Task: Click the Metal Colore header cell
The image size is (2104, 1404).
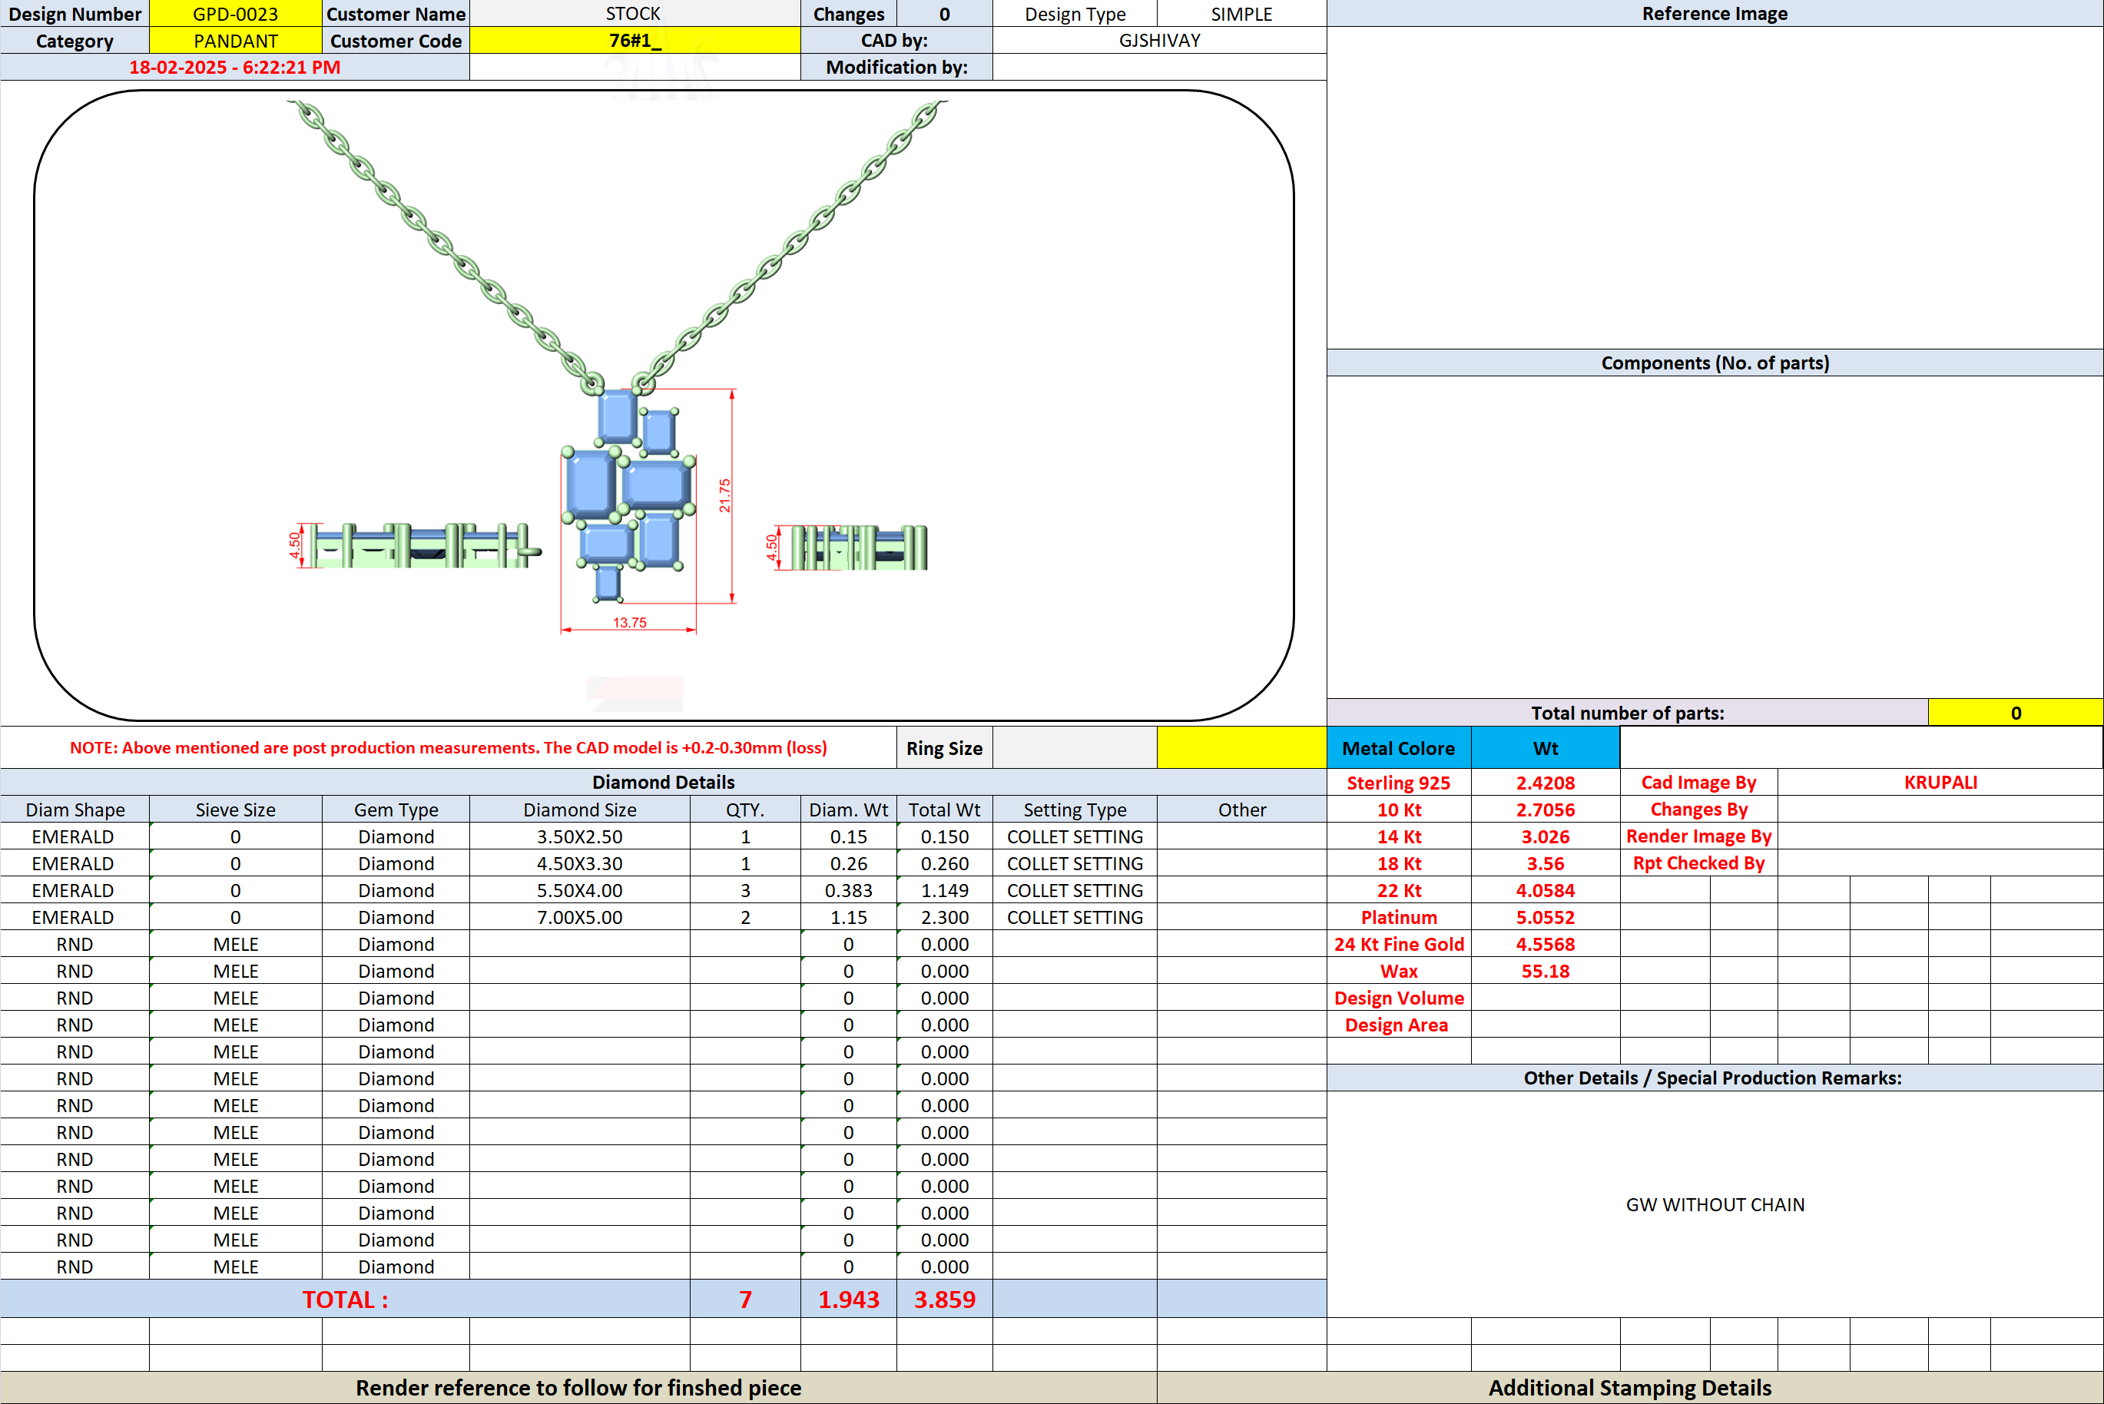Action: pos(1399,747)
